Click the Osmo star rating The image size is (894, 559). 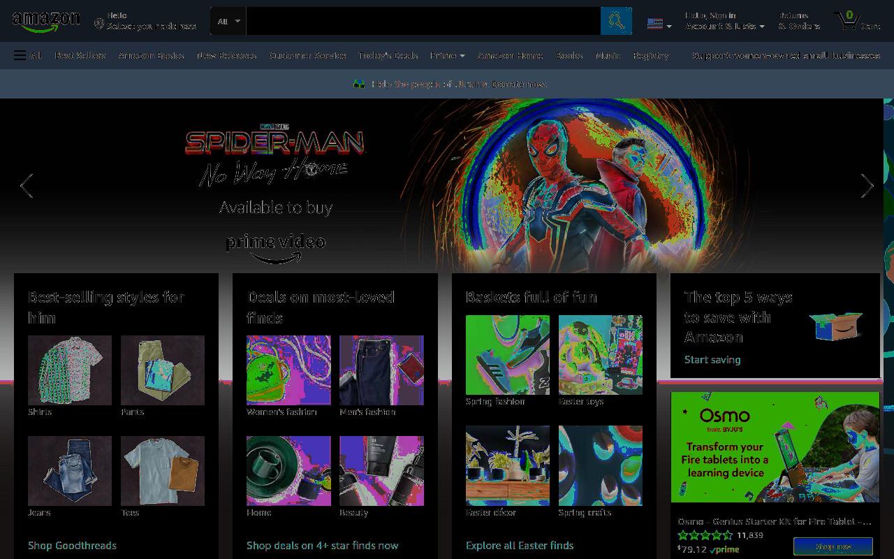[x=705, y=535]
